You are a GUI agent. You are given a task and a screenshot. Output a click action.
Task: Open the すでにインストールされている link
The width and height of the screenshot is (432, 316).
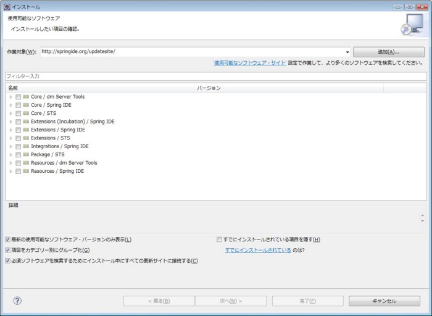coord(258,250)
